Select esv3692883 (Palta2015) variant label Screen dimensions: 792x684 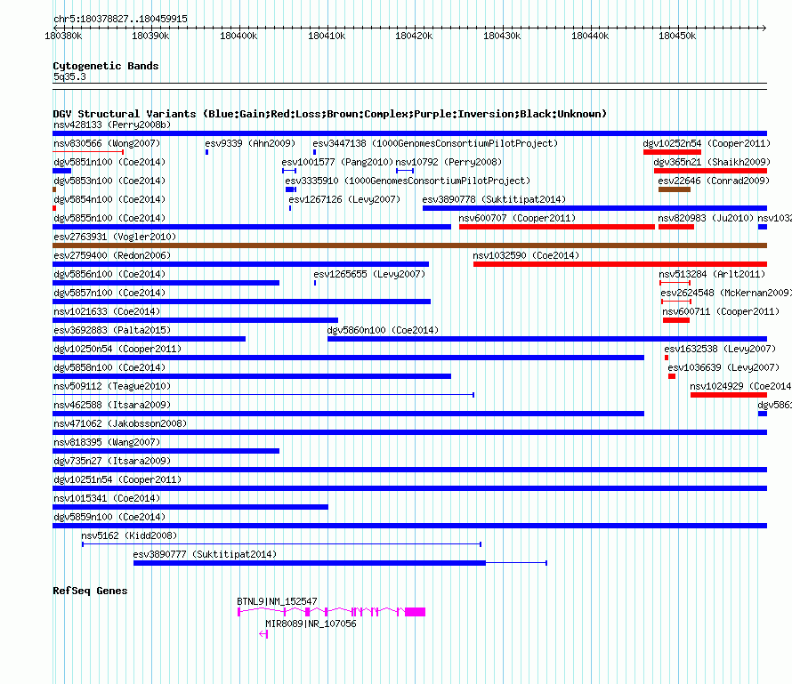112,330
